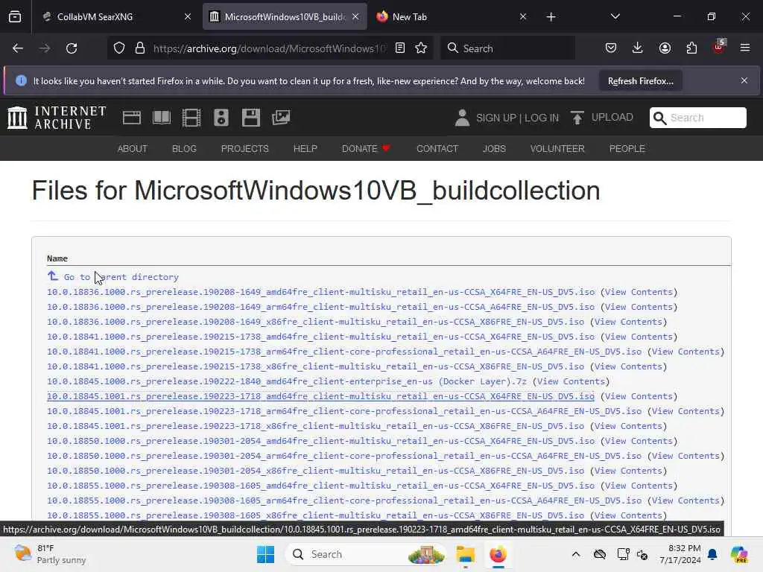The height and width of the screenshot is (572, 763).
Task: Open PEOPLE menu item
Action: 627,149
